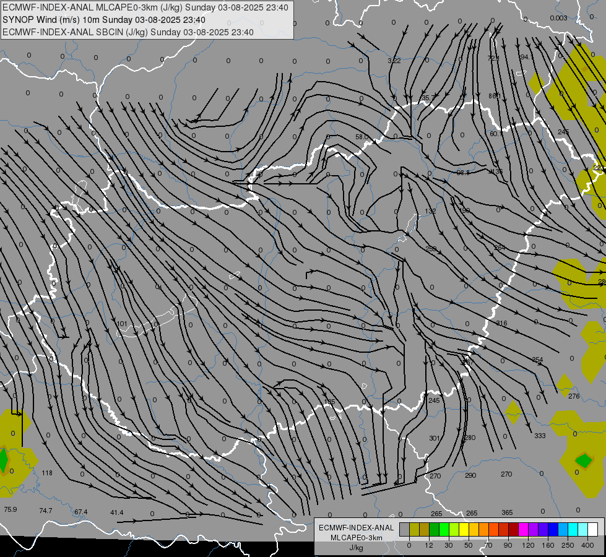606x557 pixels.
Task: Click the legend tick label 250
Action: point(568,545)
